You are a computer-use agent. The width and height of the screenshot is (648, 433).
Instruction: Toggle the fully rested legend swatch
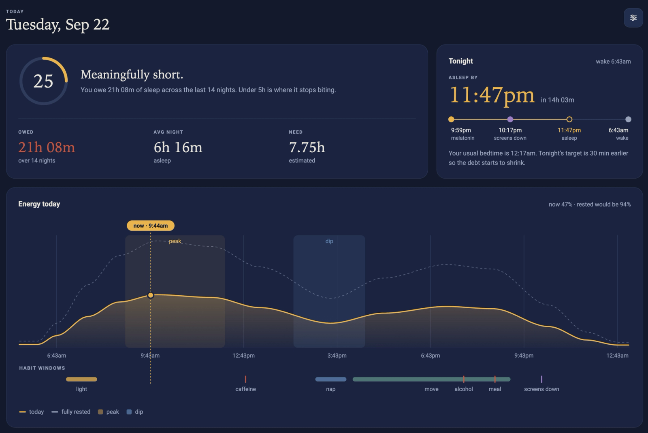coord(55,412)
